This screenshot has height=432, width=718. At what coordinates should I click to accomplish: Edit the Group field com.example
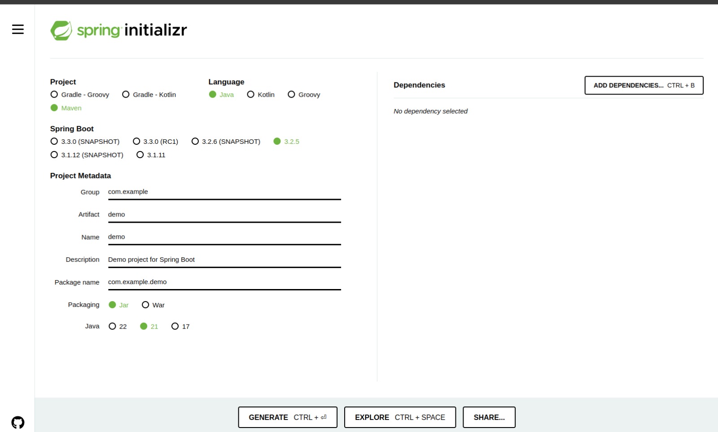click(x=224, y=192)
